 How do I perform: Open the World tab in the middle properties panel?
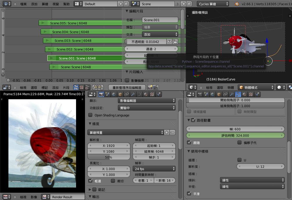(x=114, y=94)
